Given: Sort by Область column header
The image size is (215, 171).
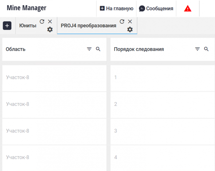Looking at the screenshot, I should [x=16, y=49].
